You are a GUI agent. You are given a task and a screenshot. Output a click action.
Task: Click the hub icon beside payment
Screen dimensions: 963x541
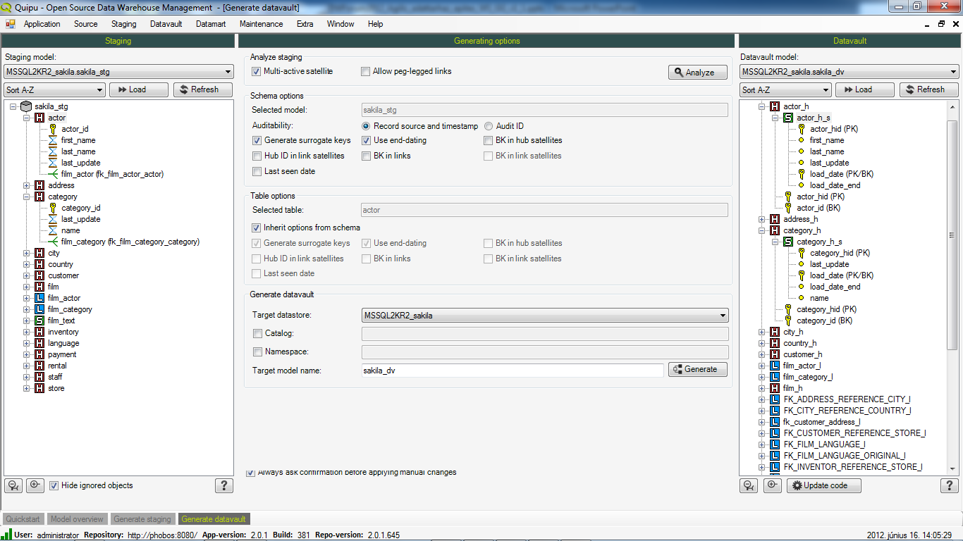click(x=39, y=354)
